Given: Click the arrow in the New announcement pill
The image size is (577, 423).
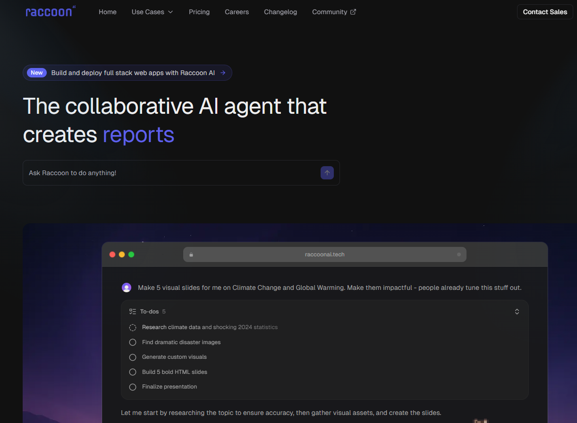Looking at the screenshot, I should click(x=223, y=73).
